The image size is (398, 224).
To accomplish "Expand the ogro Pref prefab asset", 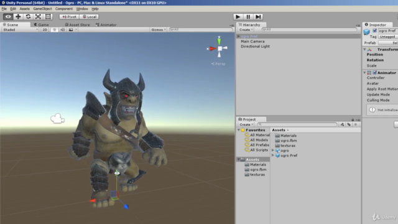I will tap(273, 156).
